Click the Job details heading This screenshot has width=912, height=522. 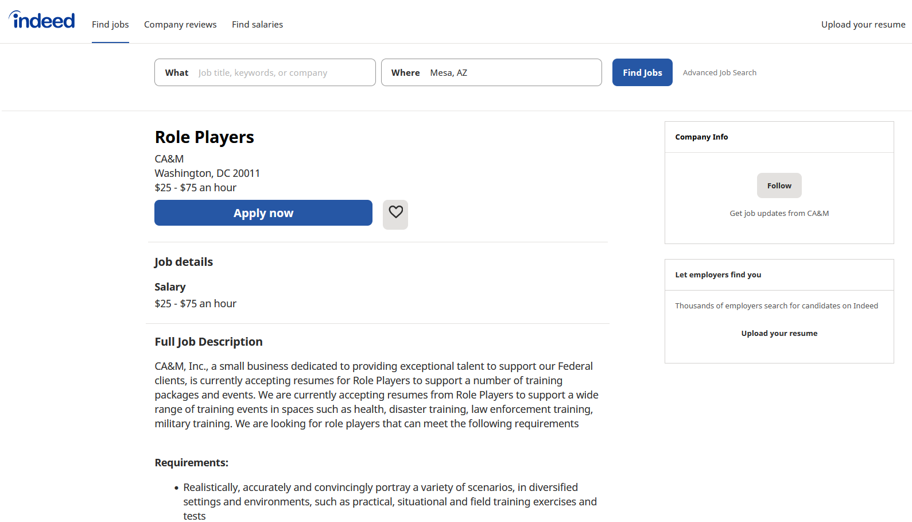coord(184,262)
